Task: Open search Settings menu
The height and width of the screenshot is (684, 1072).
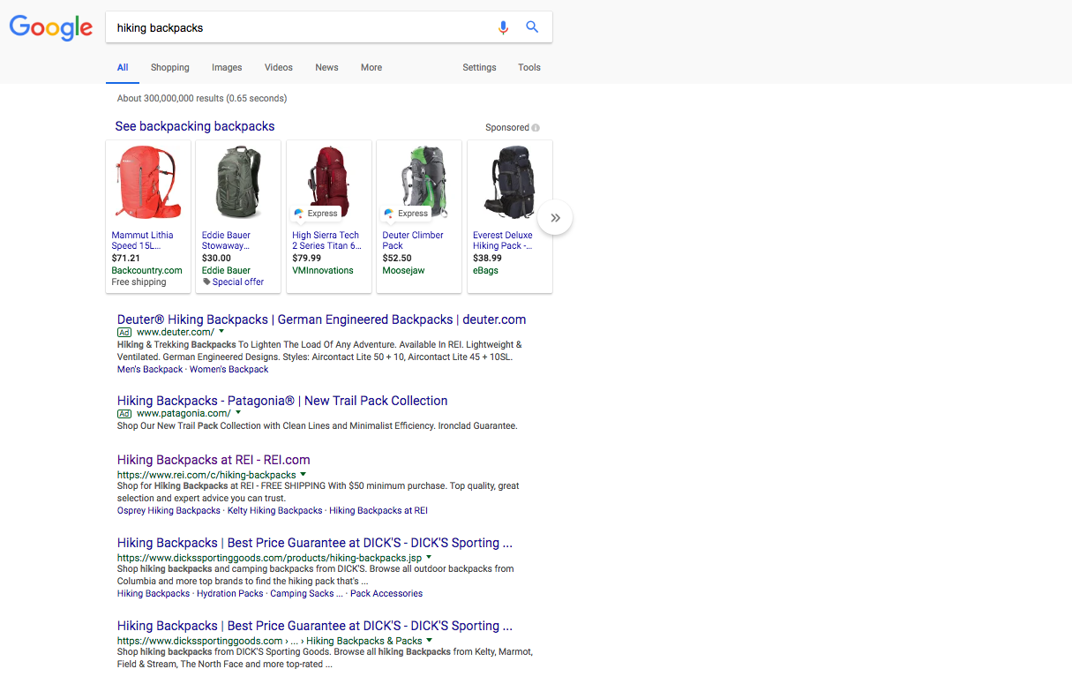Action: (x=479, y=68)
